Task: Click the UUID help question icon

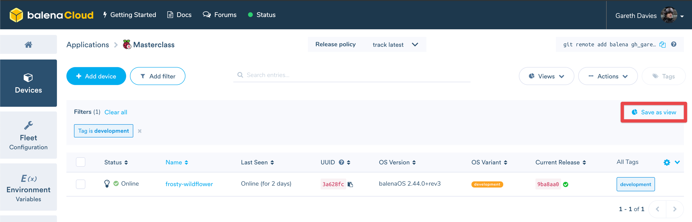Action: point(341,162)
